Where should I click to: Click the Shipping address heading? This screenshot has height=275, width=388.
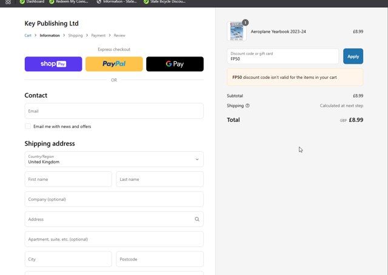[x=50, y=144]
